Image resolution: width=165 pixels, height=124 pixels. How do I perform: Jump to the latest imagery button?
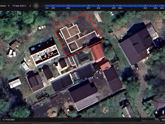[36, 6]
